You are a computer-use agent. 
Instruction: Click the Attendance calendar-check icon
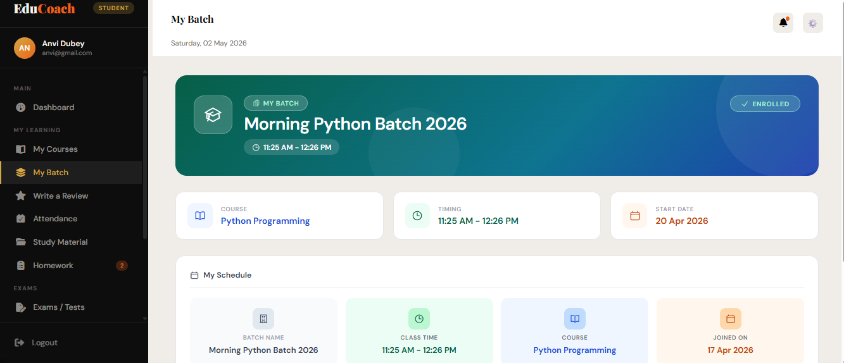tap(21, 219)
